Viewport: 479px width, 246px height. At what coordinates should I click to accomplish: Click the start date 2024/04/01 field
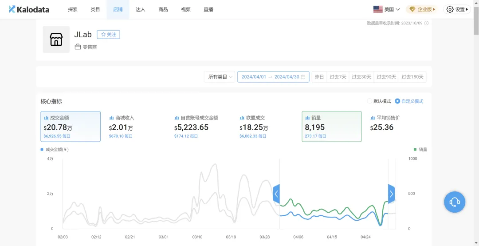pos(254,77)
